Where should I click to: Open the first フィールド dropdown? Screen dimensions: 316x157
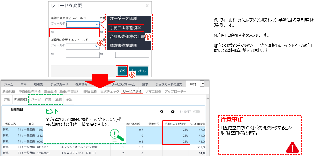pos(83,24)
